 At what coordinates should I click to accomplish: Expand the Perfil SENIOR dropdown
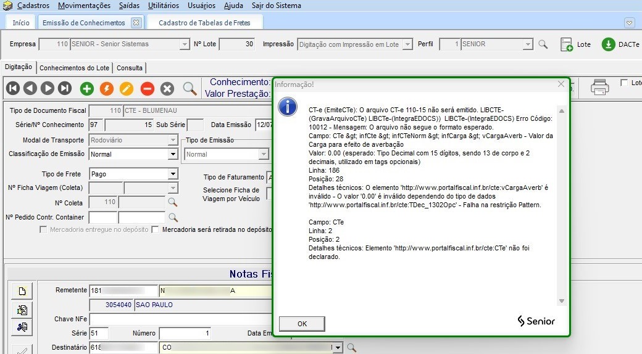(x=528, y=44)
